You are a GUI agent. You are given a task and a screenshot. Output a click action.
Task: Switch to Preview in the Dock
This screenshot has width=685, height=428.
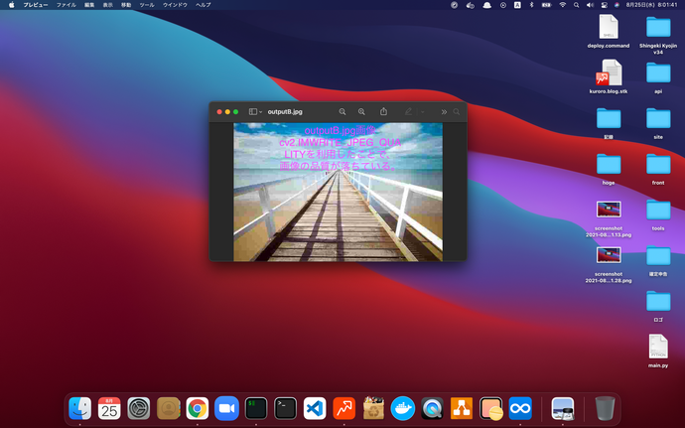pyautogui.click(x=563, y=408)
